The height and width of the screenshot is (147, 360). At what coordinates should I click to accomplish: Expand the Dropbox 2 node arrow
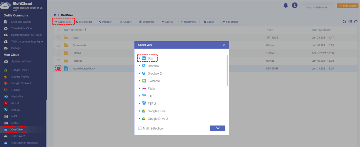(x=140, y=73)
